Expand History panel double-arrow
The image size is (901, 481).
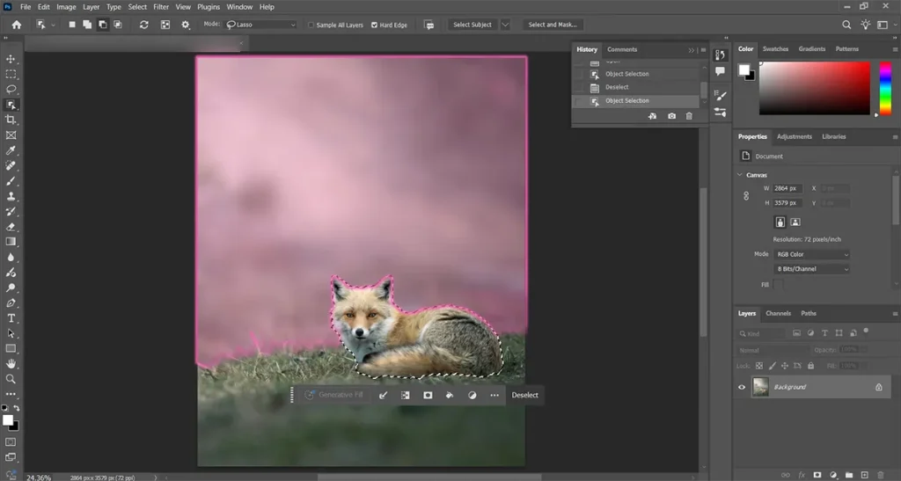tap(692, 50)
